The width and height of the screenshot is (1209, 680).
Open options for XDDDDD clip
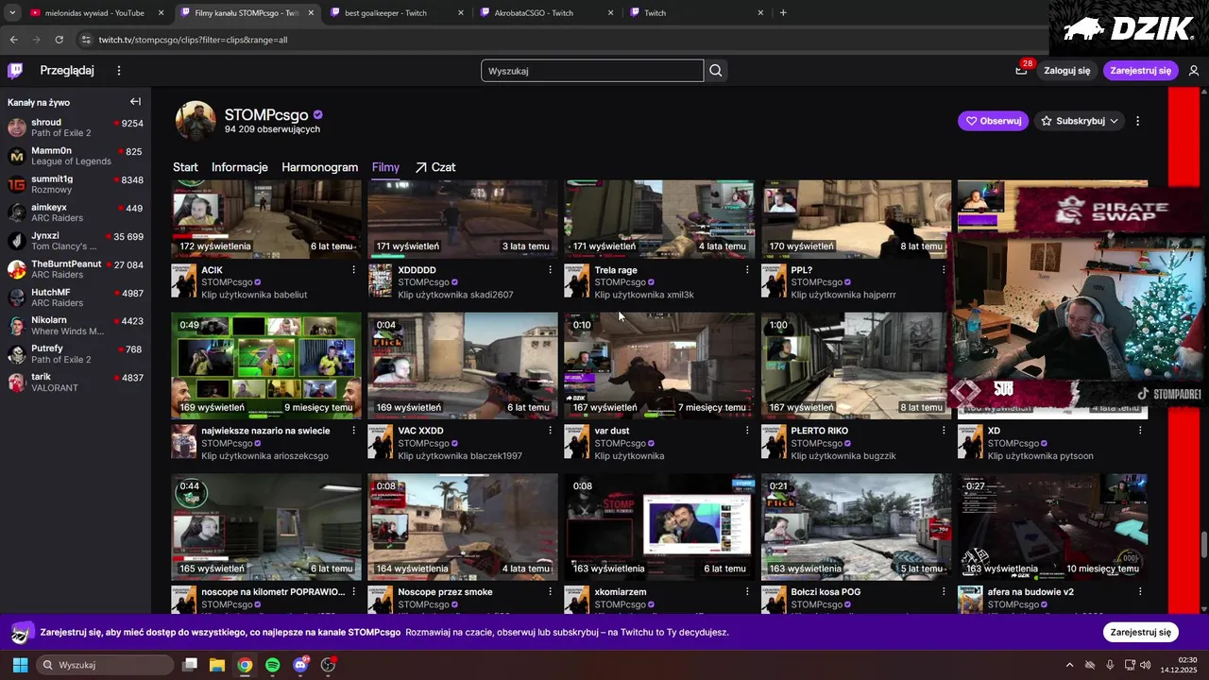pos(551,270)
